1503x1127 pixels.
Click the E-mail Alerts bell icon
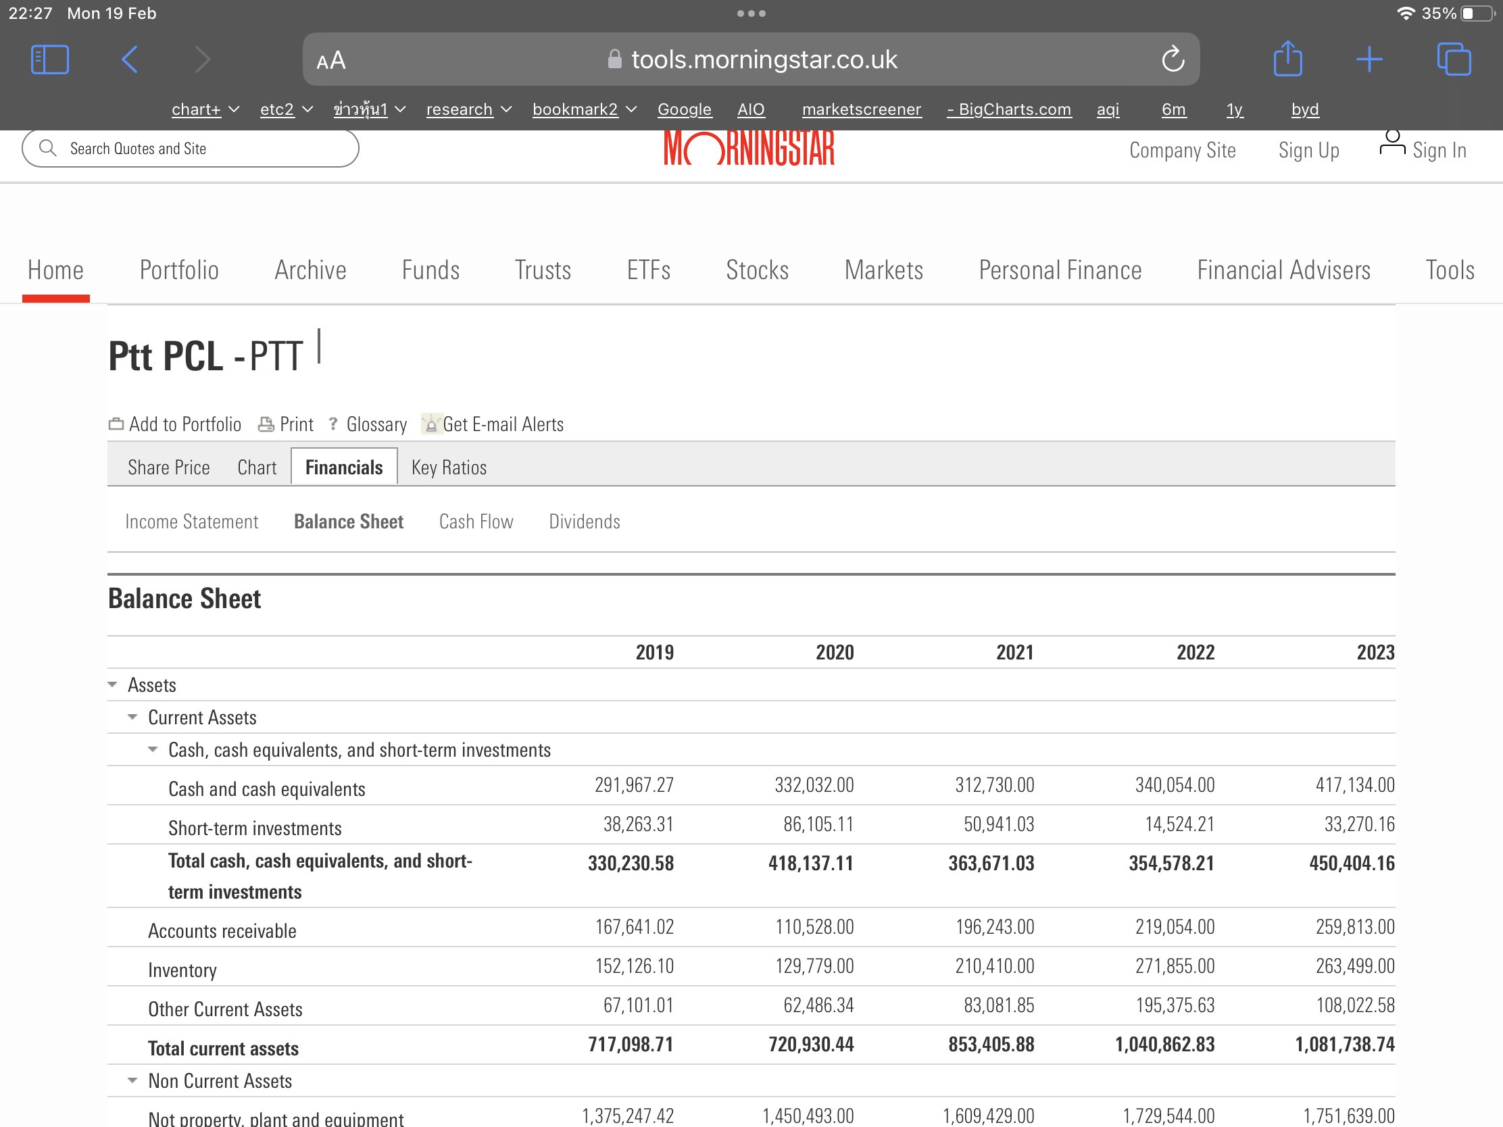tap(430, 424)
